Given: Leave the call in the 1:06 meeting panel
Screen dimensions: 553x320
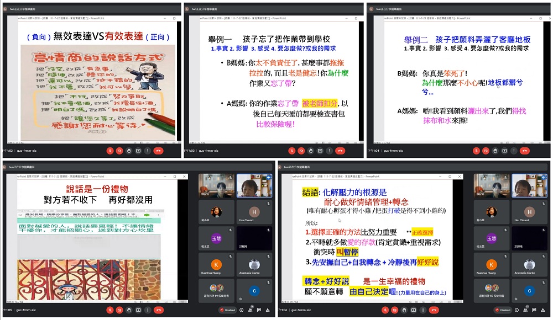Looking at the screenshot, I should 434,310.
